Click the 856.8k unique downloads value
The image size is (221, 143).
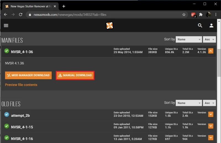point(170,52)
